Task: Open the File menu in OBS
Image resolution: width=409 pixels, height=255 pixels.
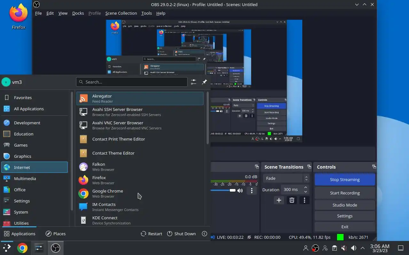Action: 38,13
